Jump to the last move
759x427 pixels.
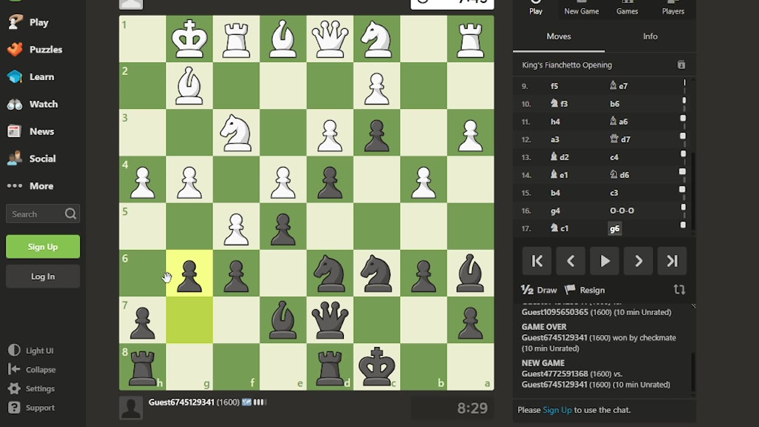tap(672, 261)
